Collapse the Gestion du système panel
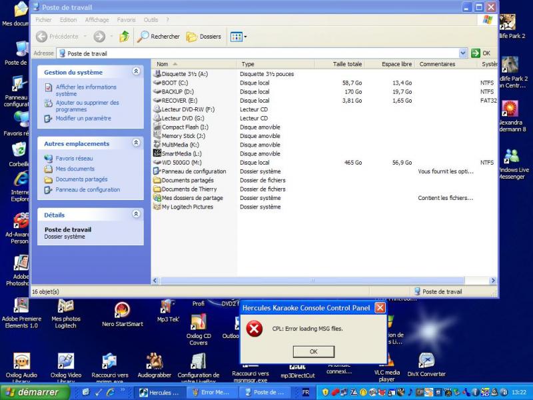The image size is (533, 400). coord(136,71)
